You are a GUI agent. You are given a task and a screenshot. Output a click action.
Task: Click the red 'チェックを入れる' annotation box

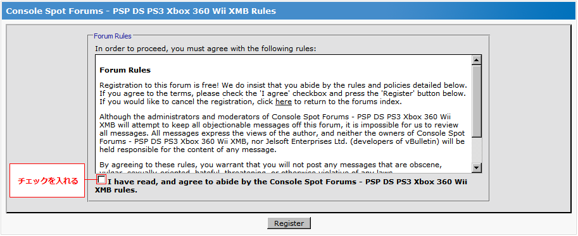pos(47,180)
